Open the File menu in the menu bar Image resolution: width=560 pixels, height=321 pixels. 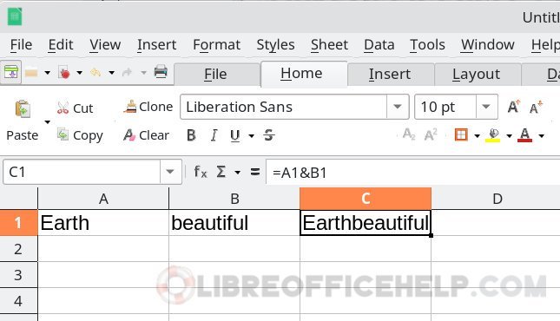pos(21,44)
